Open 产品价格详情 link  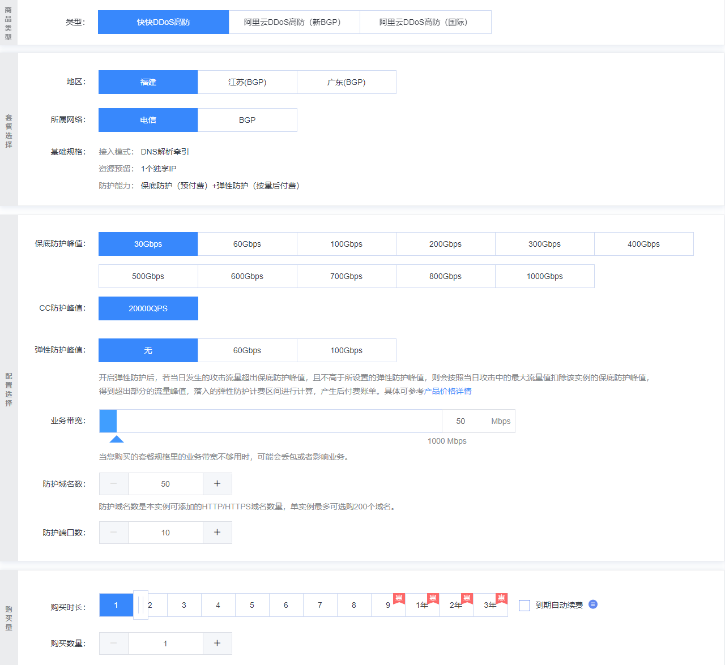(x=447, y=391)
